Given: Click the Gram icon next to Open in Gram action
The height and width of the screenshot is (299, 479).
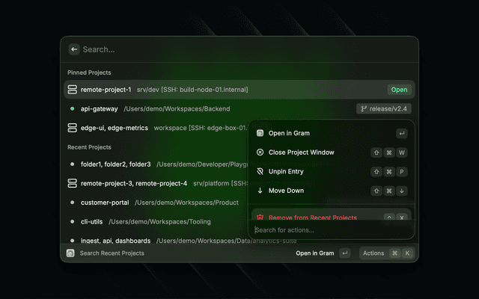Looking at the screenshot, I should (260, 133).
